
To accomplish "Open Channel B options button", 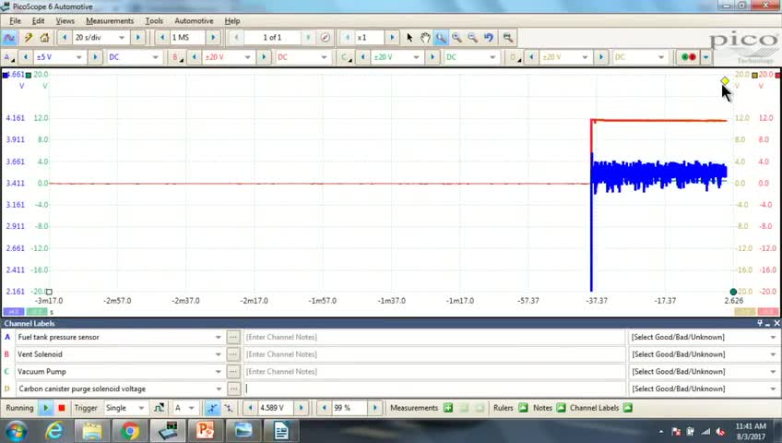I will [177, 57].
